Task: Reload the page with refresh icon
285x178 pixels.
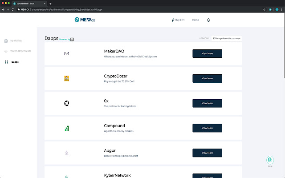Action: coord(13,10)
